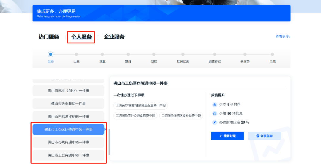The width and height of the screenshot is (321, 164).
Task: Open 佛山市工亡待遇申领一件事 list item
Action: coord(68,155)
